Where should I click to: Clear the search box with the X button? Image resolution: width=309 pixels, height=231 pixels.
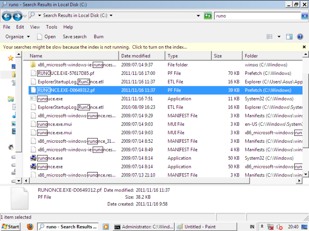[x=305, y=16]
